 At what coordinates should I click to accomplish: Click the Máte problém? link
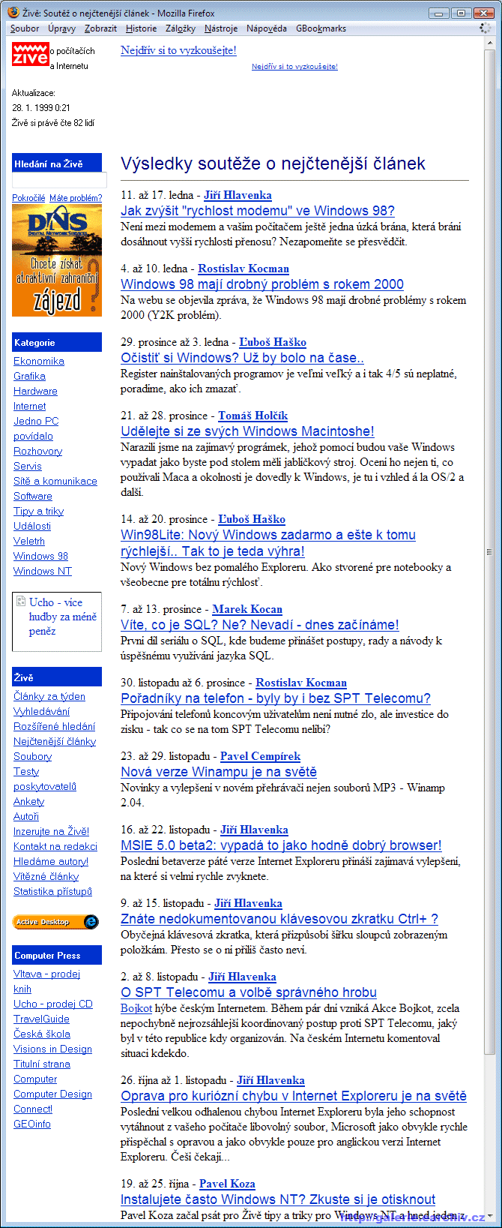pos(76,198)
